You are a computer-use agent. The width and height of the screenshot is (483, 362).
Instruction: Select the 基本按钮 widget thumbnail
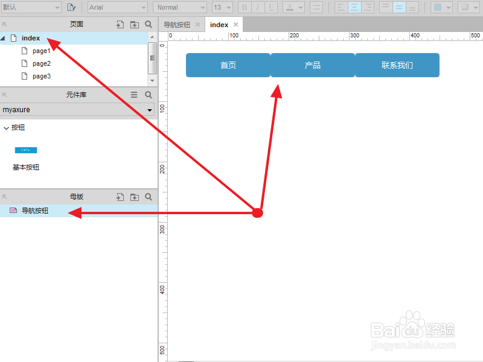click(26, 150)
